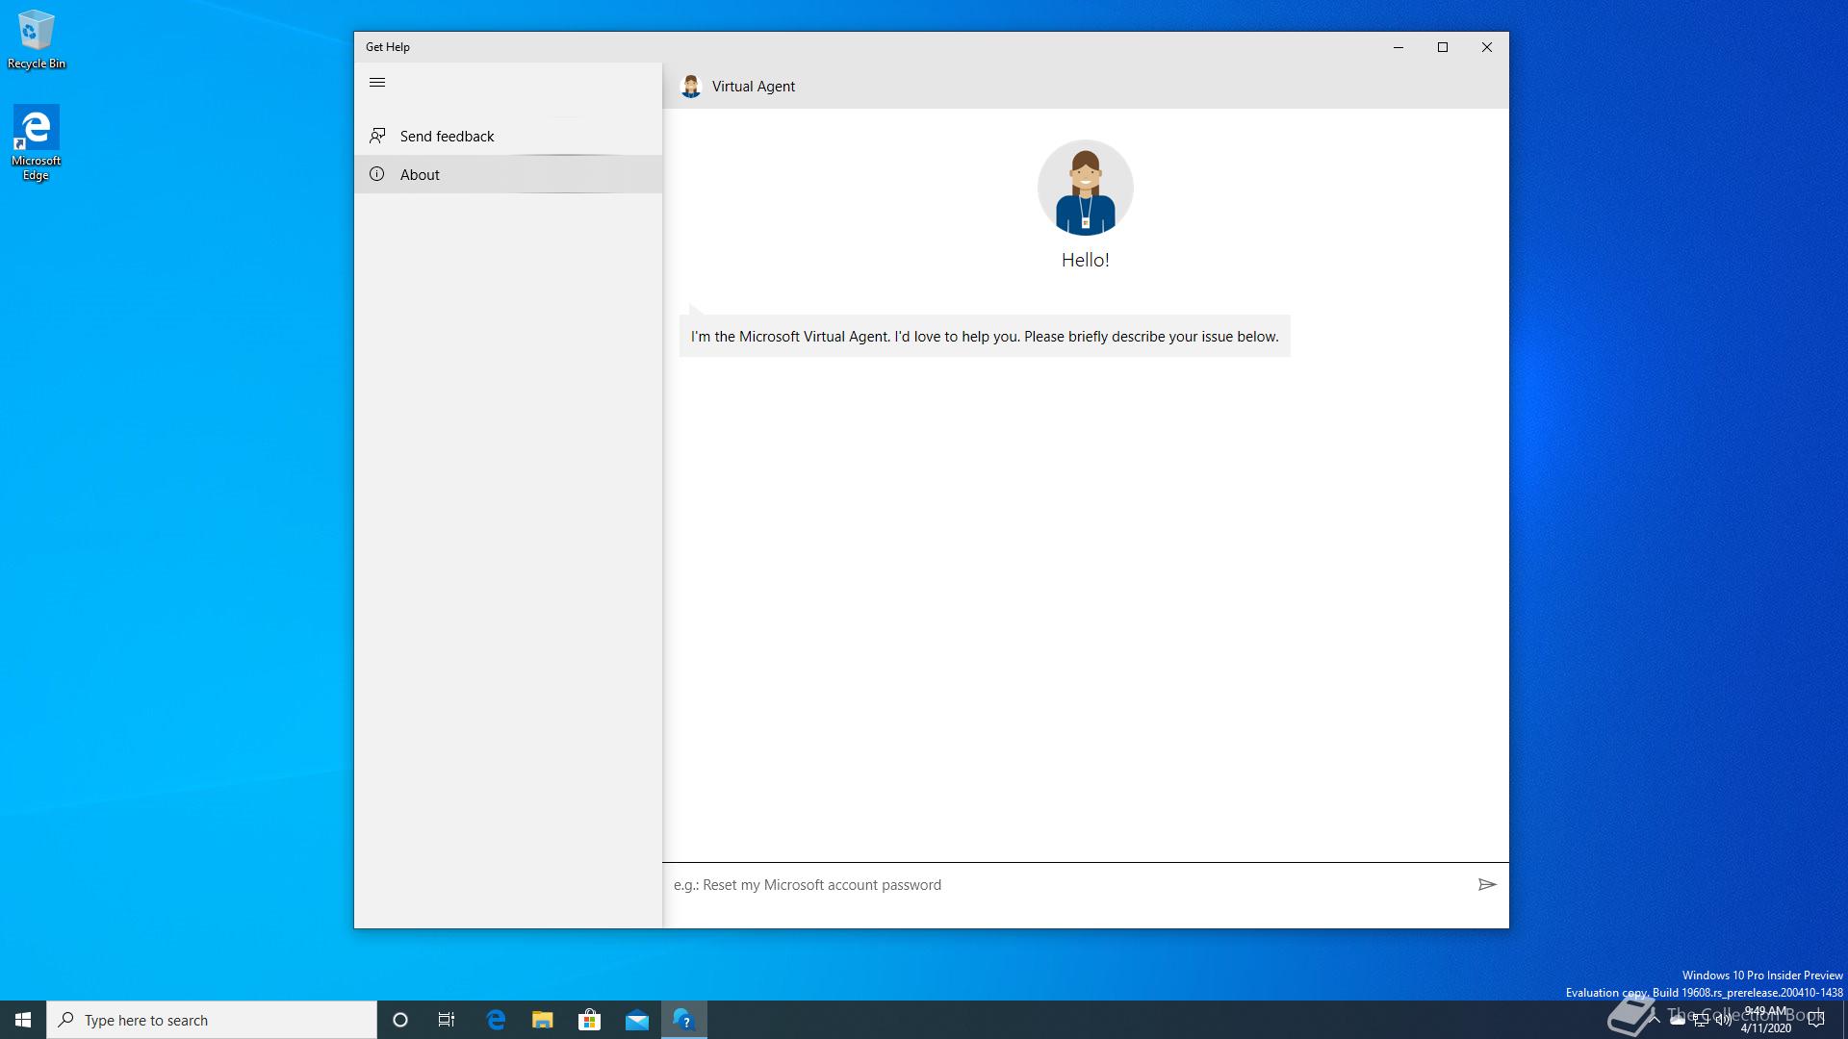Open the Mail app from the taskbar
The image size is (1848, 1039).
pos(636,1020)
